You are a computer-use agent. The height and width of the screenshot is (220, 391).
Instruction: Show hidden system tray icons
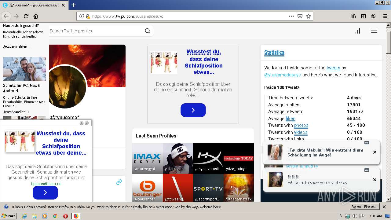coord(341,216)
